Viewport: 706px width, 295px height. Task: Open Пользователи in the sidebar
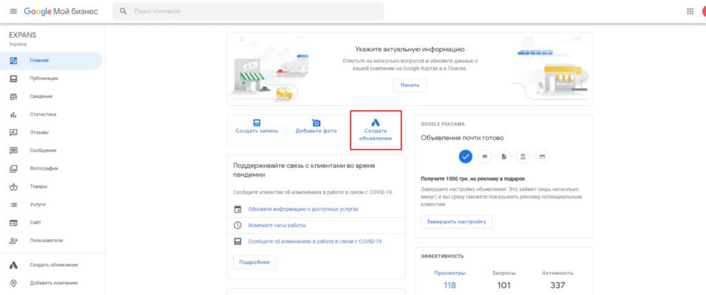point(51,241)
